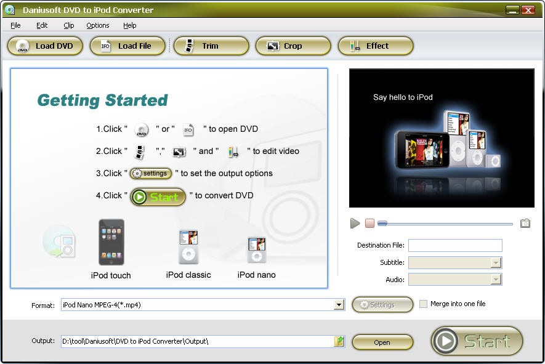Click the Load File toolbar button
This screenshot has height=364, width=545.
click(x=127, y=46)
